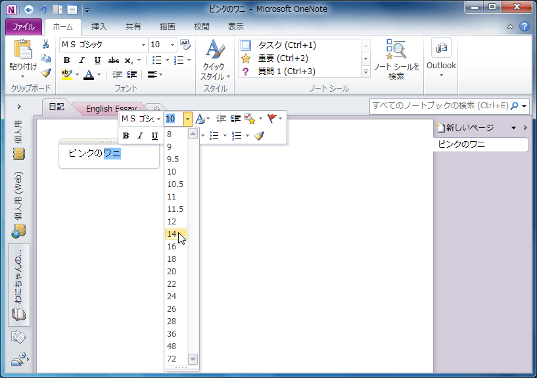Click the mini toolbar Format Painter brush

259,136
